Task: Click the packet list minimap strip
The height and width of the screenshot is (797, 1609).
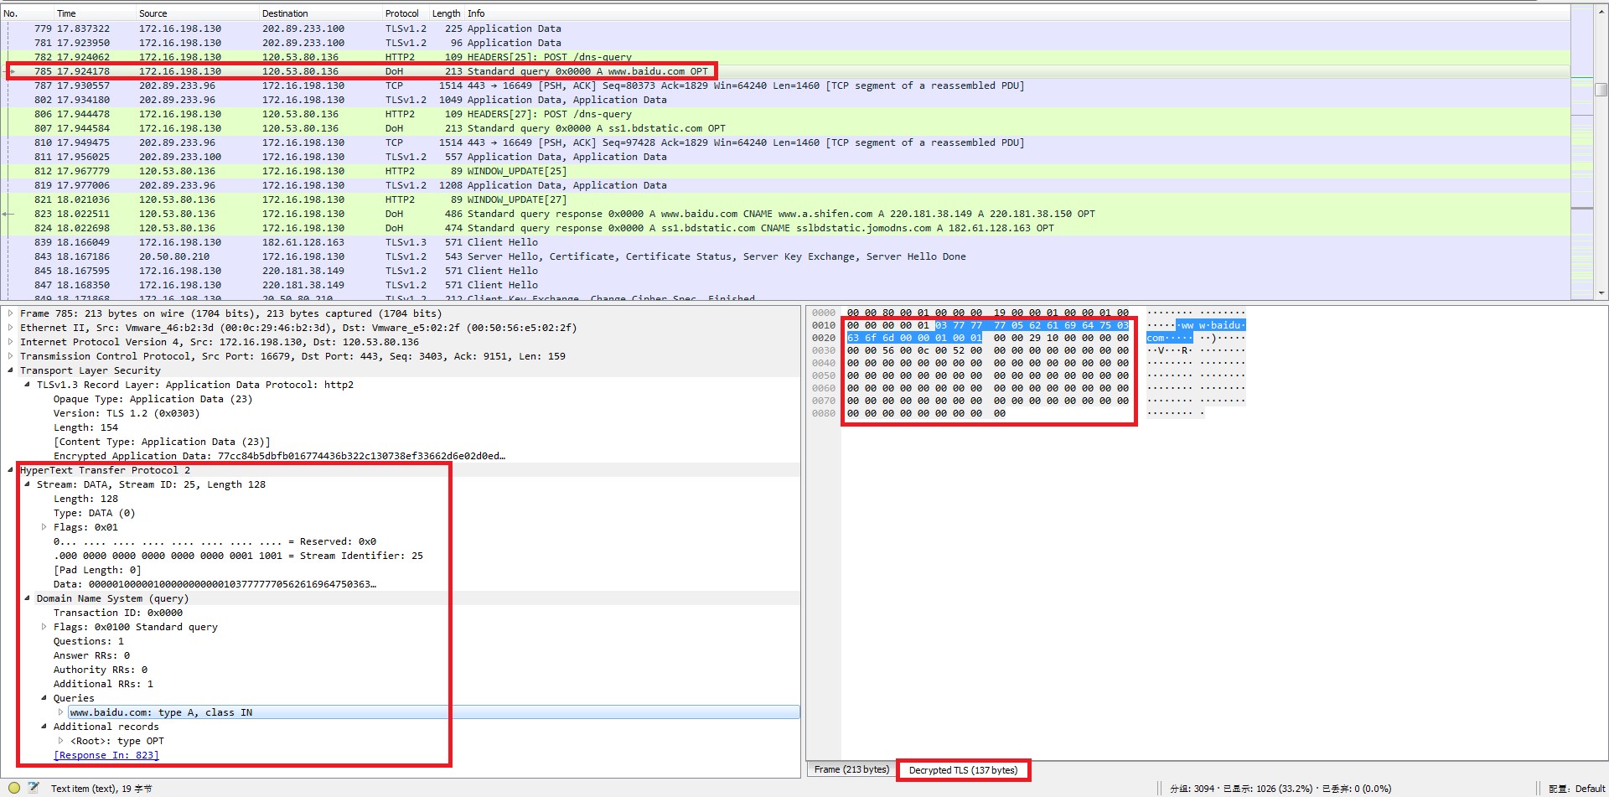Action: (x=1581, y=151)
